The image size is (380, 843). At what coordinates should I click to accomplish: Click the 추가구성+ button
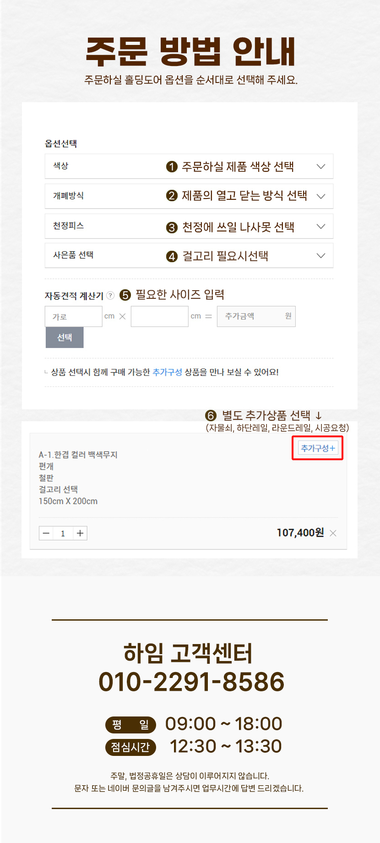(x=318, y=448)
